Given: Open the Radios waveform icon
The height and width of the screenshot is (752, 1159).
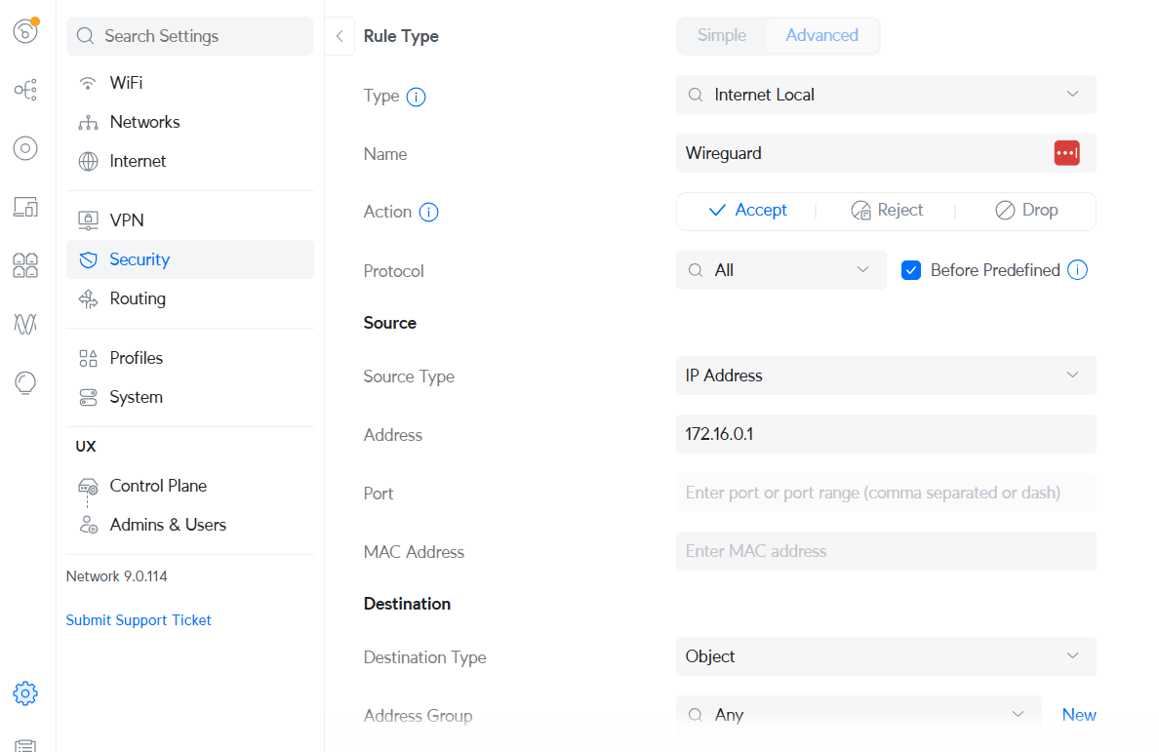Looking at the screenshot, I should 25,324.
